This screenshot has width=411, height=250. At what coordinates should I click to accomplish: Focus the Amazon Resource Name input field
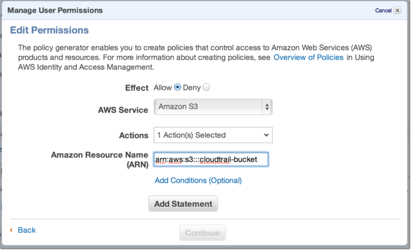[211, 159]
